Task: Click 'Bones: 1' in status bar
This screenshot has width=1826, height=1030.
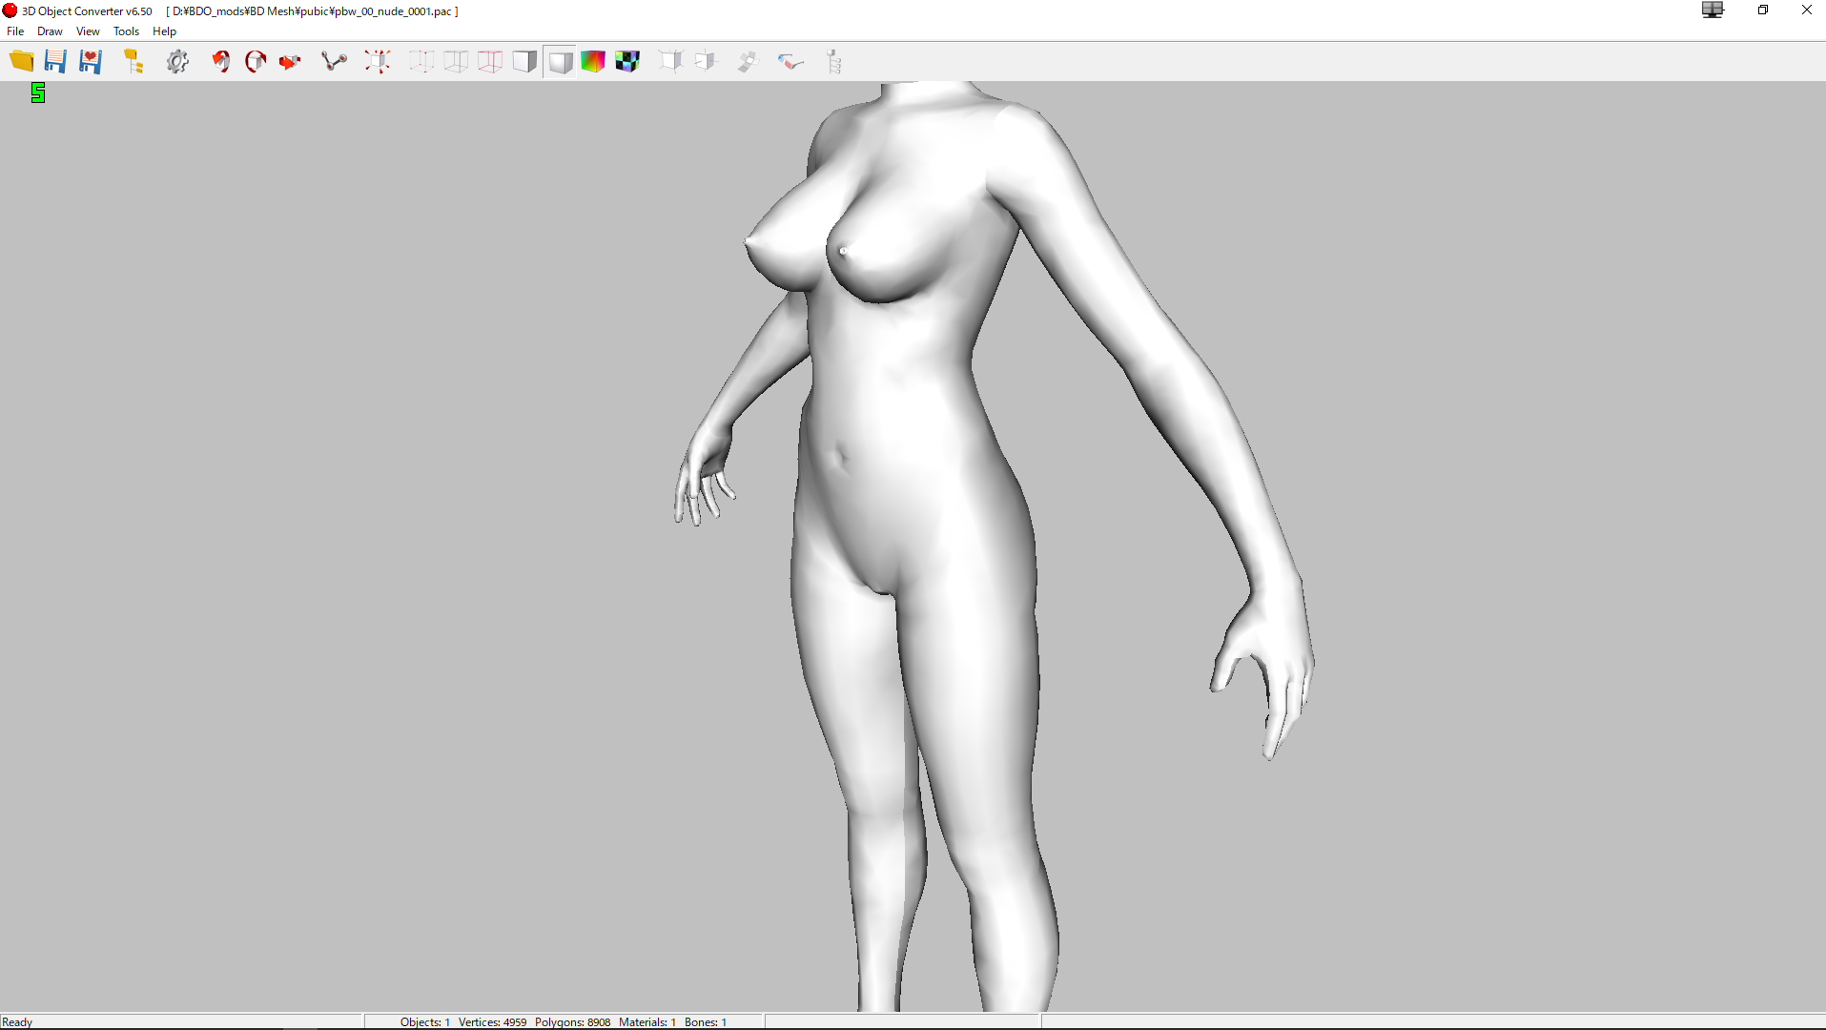Action: point(706,1022)
